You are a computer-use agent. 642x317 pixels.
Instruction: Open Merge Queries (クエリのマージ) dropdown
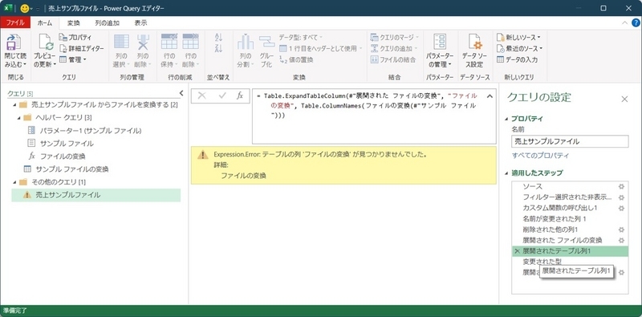[x=395, y=37]
